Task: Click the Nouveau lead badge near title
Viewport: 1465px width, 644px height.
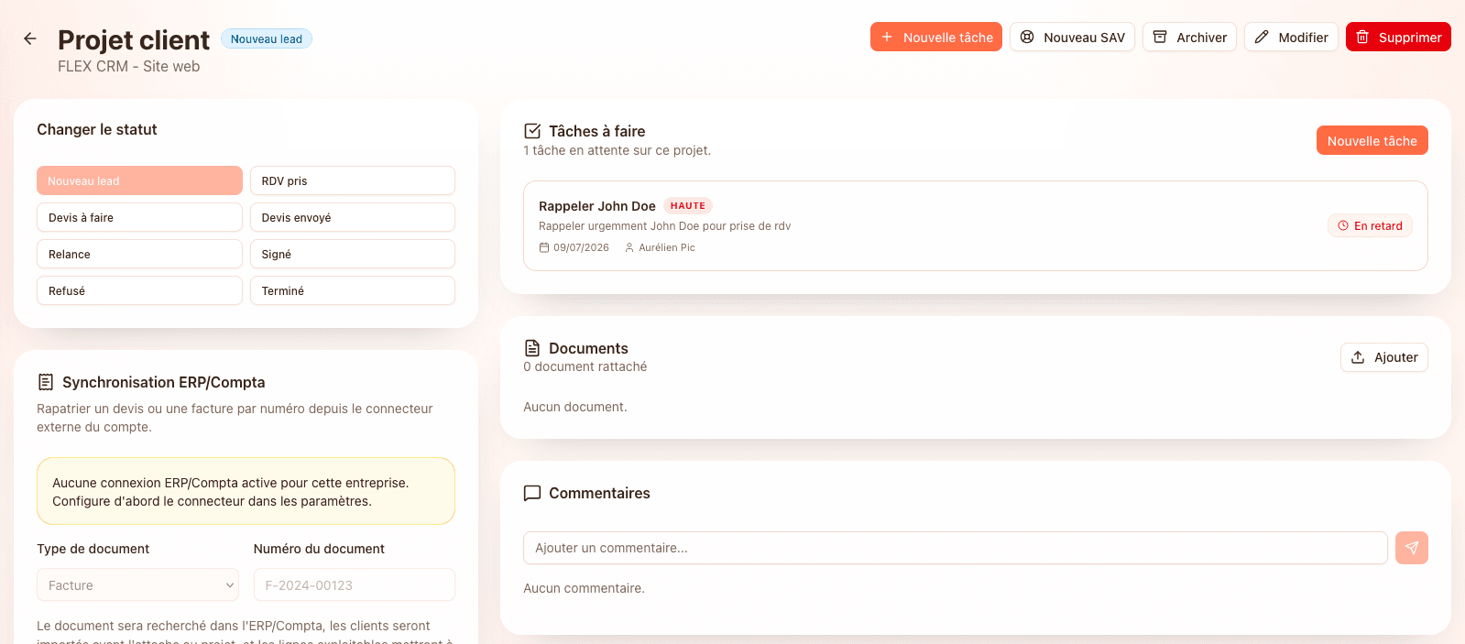Action: 267,38
